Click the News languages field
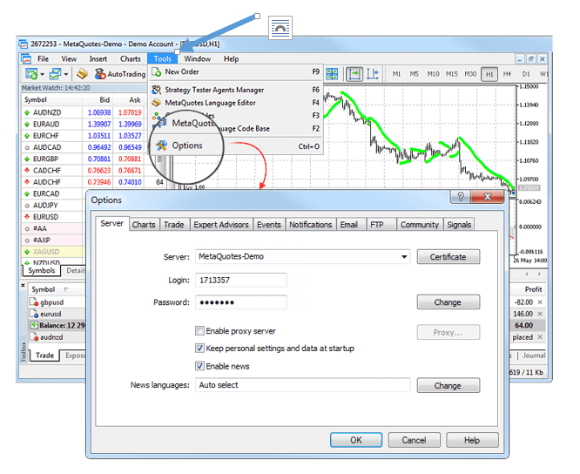Viewport: 580px width, 474px height. [x=302, y=385]
